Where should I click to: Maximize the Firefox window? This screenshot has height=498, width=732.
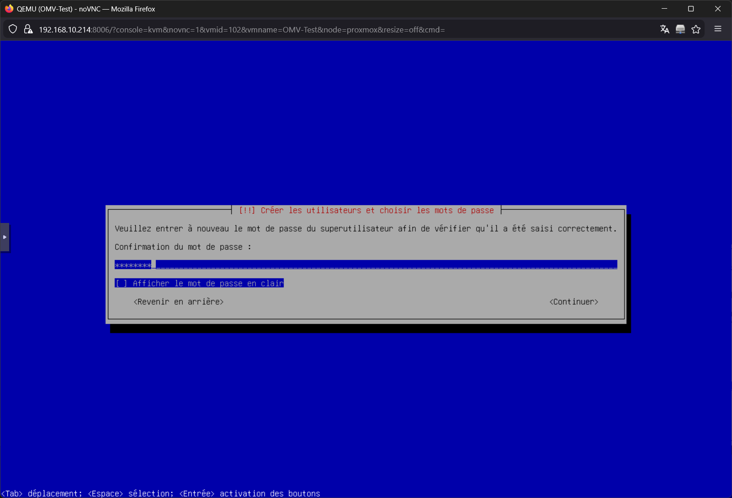pos(691,9)
